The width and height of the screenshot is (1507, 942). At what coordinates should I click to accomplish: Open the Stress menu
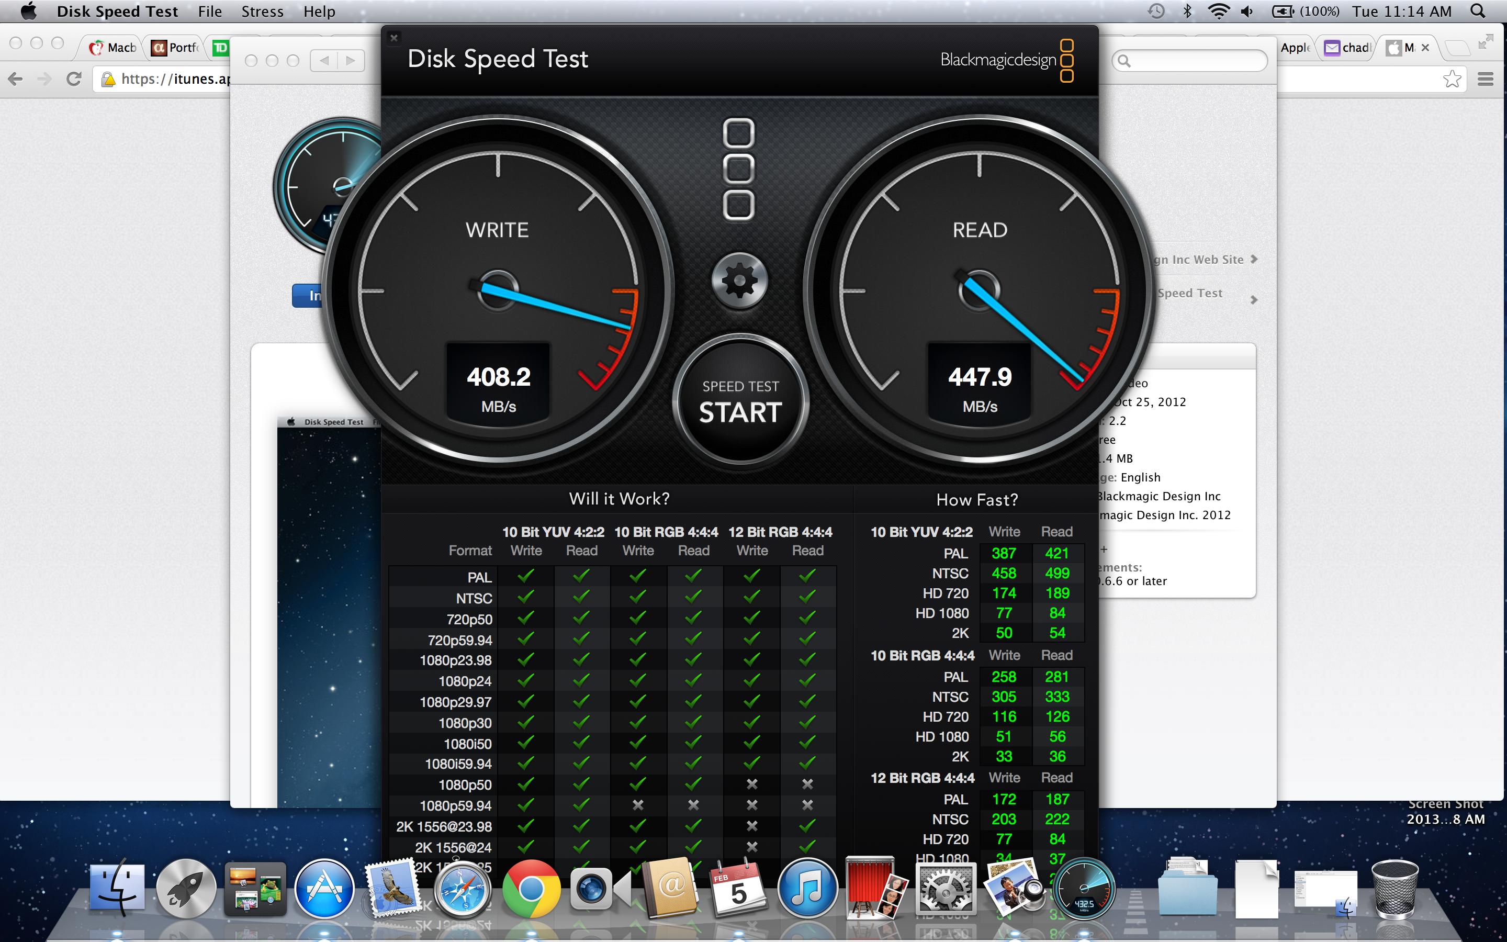pyautogui.click(x=262, y=11)
